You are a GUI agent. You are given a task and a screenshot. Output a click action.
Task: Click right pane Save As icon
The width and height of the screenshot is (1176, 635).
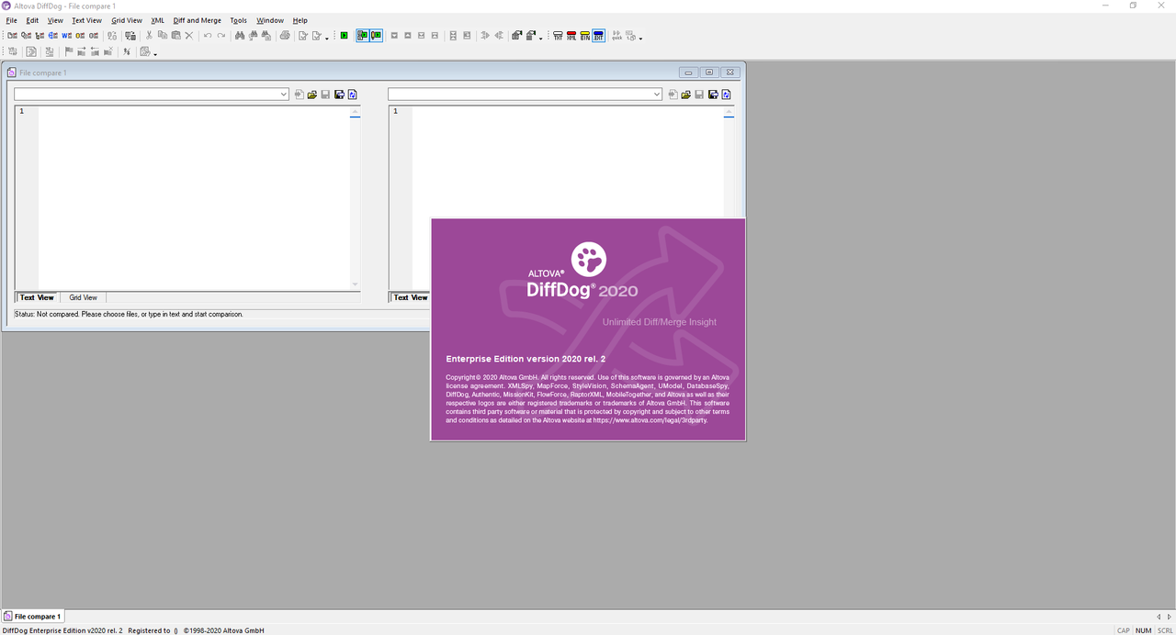click(x=713, y=95)
